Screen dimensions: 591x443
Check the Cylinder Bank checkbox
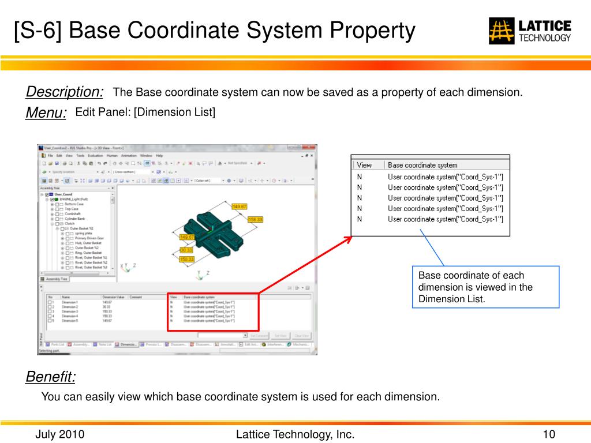coord(57,219)
